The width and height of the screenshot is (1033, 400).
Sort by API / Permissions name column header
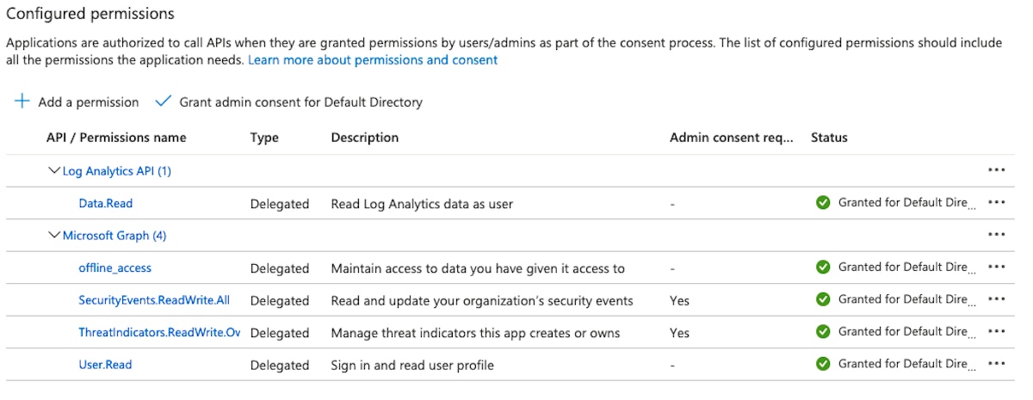(x=116, y=138)
